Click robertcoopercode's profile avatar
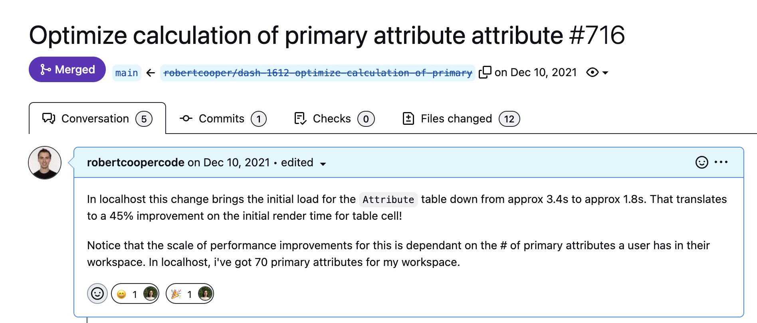 click(45, 163)
